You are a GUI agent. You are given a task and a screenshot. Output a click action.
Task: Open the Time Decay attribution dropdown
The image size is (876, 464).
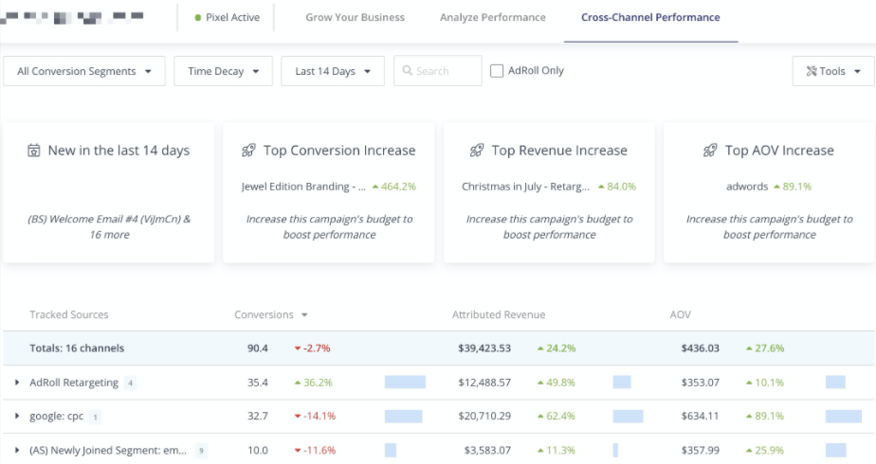pyautogui.click(x=223, y=71)
